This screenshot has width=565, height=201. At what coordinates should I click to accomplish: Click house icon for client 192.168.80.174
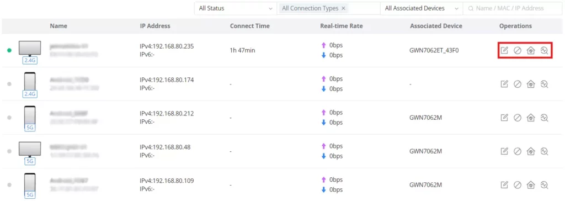[530, 84]
